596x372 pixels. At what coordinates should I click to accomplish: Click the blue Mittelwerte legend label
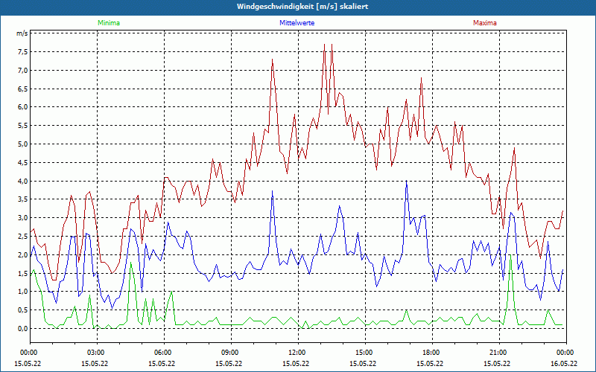tap(297, 23)
